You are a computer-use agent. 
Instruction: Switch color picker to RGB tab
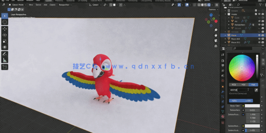click(x=234, y=85)
